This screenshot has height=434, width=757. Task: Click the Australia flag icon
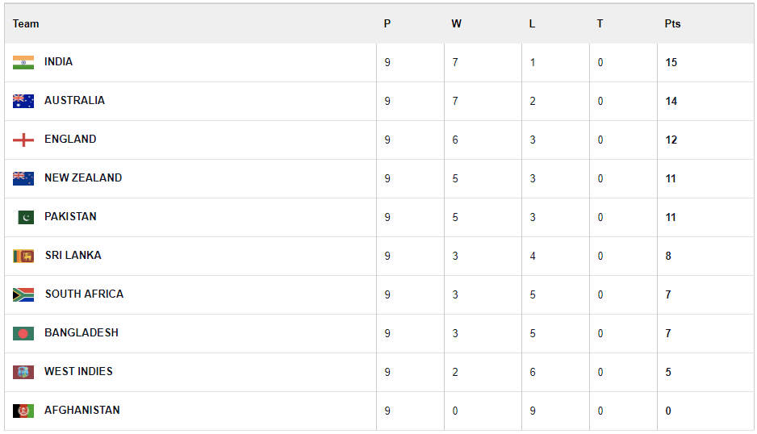[x=23, y=102]
